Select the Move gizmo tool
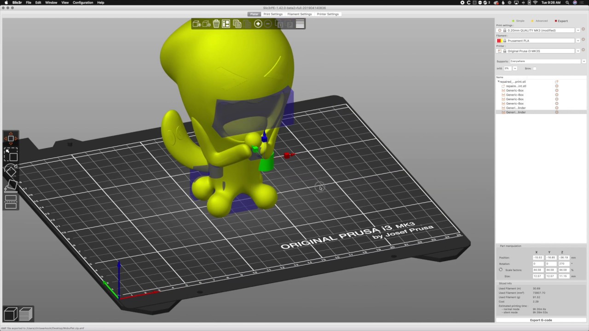The height and width of the screenshot is (331, 589). (11, 138)
